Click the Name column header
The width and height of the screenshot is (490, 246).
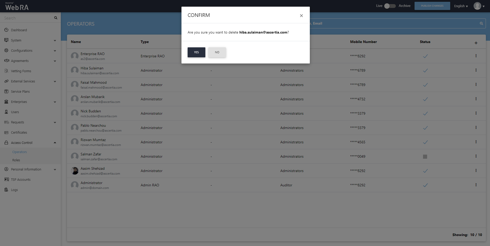[76, 42]
